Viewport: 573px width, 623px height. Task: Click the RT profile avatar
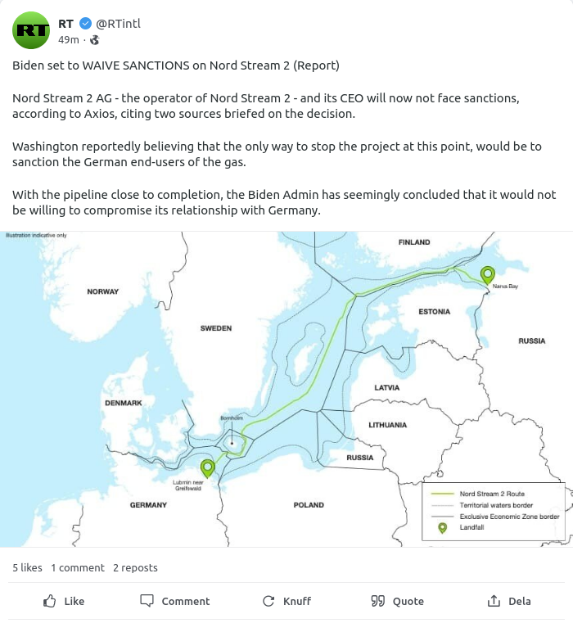click(x=32, y=30)
